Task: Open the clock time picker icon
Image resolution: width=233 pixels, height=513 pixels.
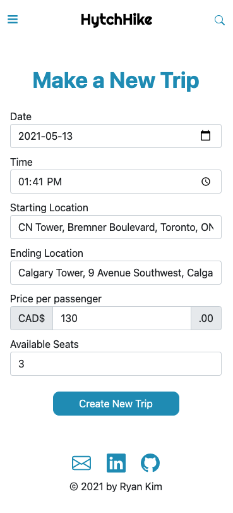Action: point(206,182)
